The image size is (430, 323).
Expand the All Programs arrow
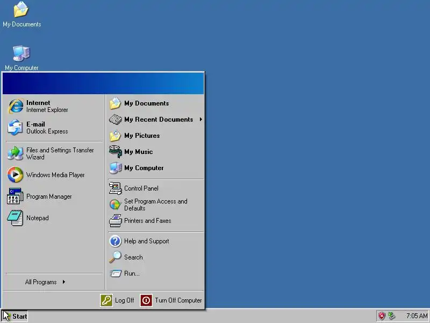coord(64,282)
